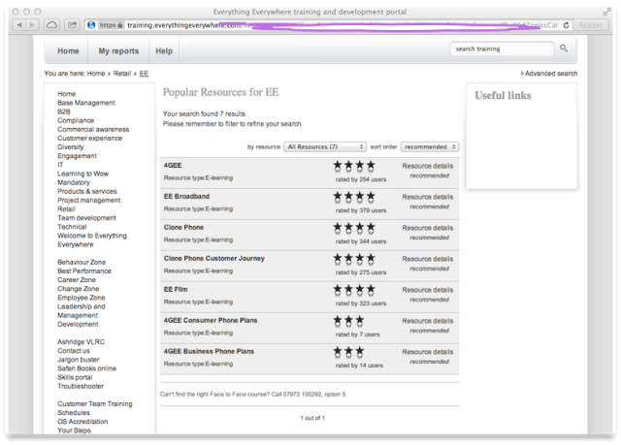Open Skills portal sidebar link

click(75, 377)
